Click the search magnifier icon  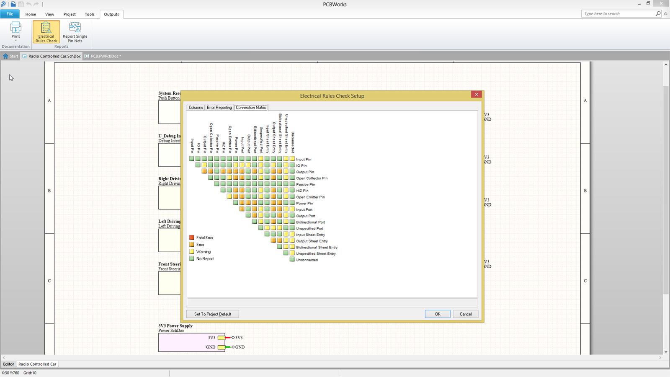pyautogui.click(x=658, y=13)
